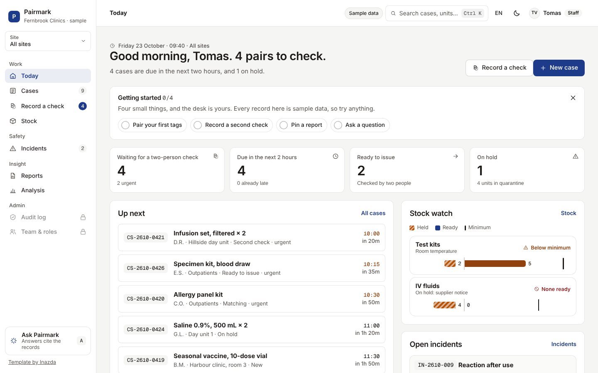
Task: Click the search magnifier icon
Action: [393, 13]
